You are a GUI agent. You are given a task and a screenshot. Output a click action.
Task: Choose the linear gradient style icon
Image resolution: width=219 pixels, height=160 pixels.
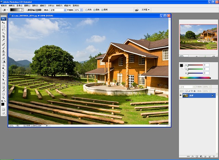pos(28,10)
